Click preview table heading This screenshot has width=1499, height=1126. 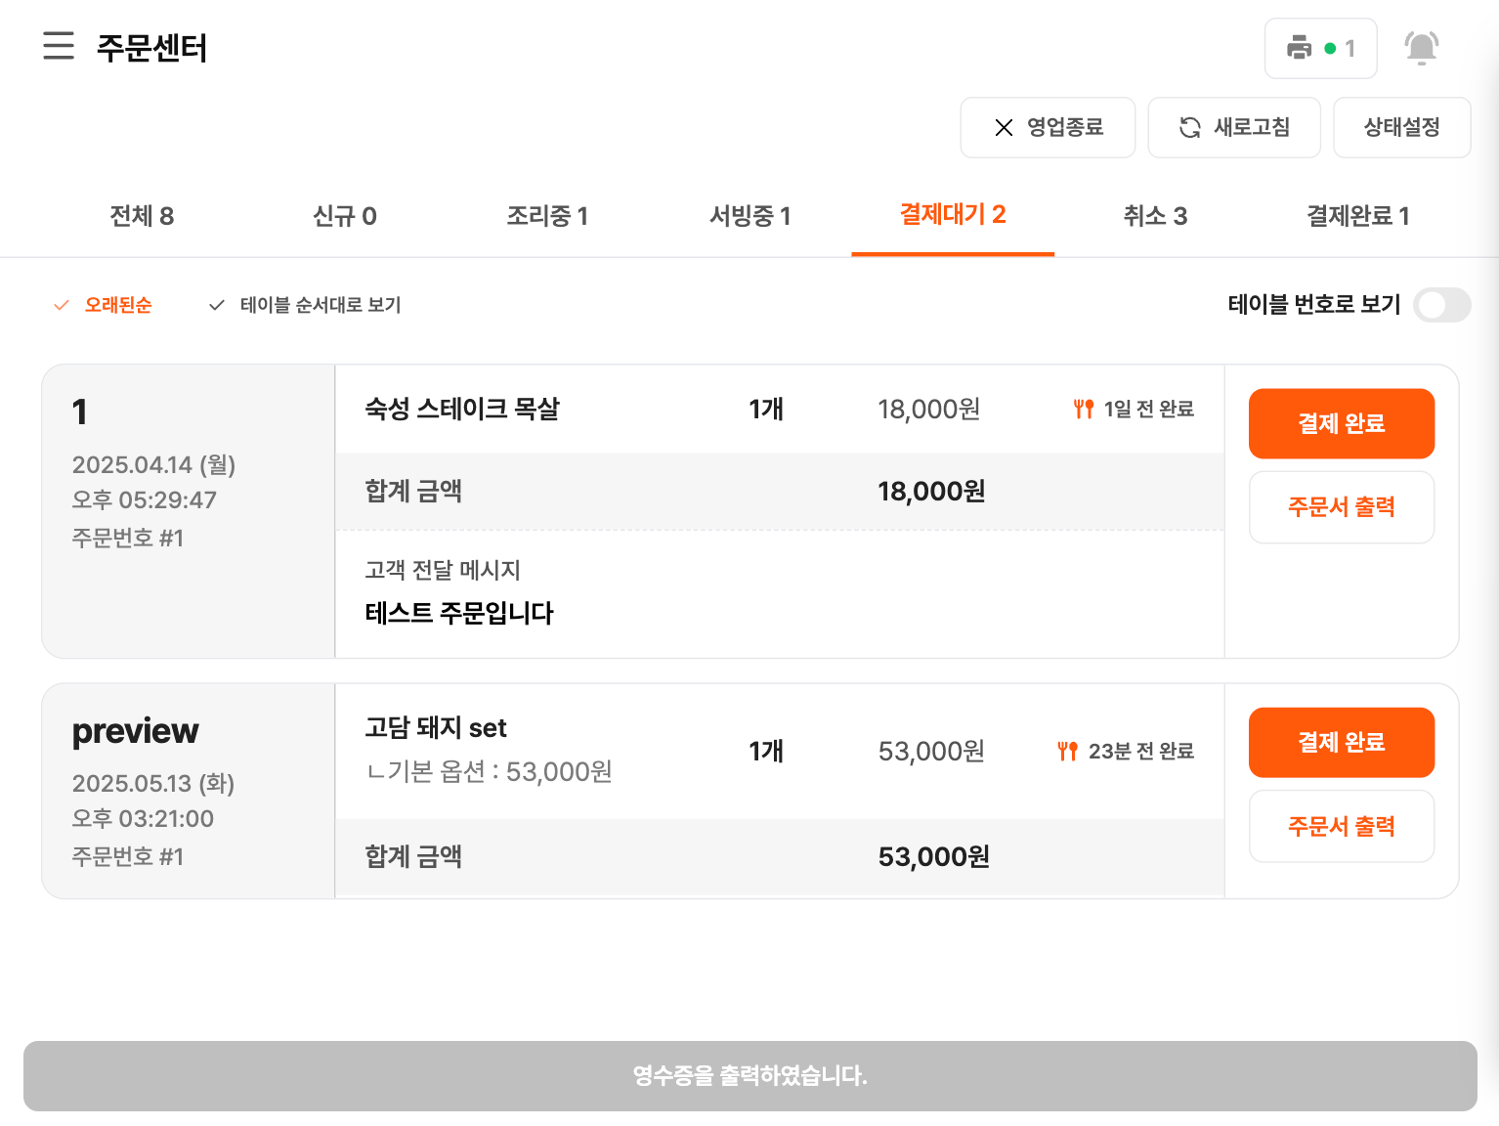point(135,731)
